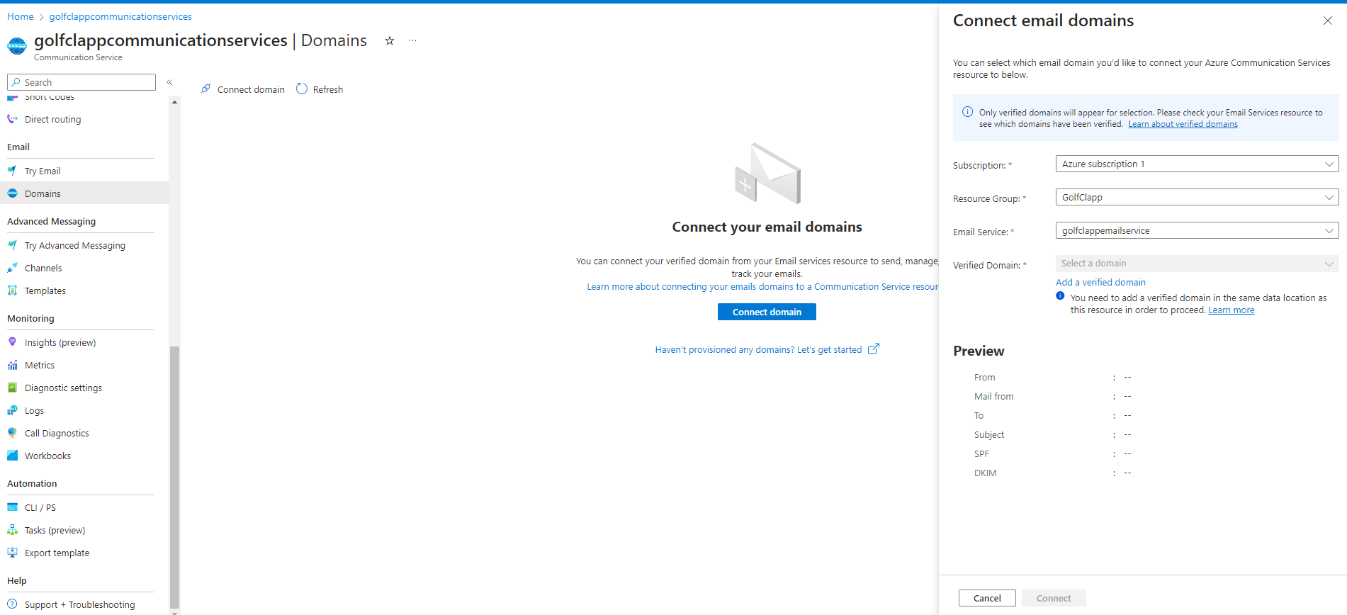Click Refresh in the toolbar
Viewport: 1347px width, 615px height.
[320, 89]
